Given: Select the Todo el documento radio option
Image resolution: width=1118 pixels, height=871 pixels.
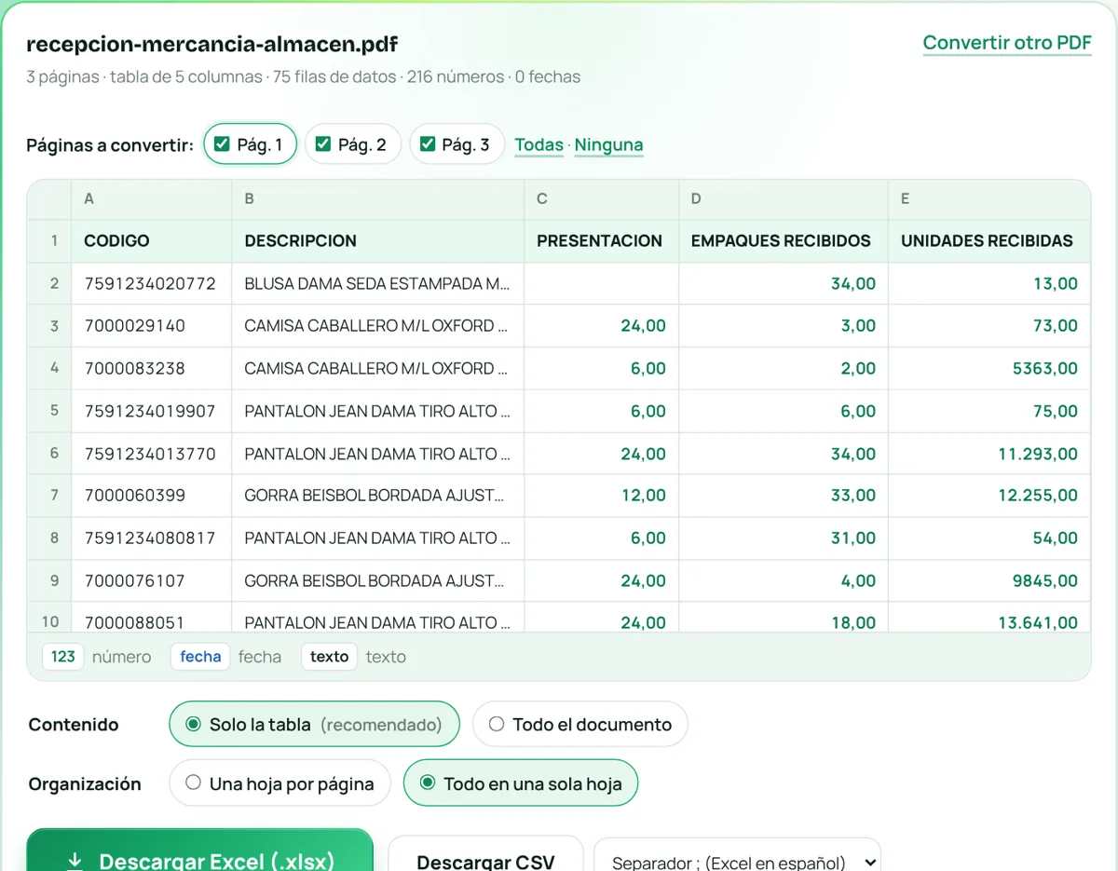Looking at the screenshot, I should [x=579, y=724].
